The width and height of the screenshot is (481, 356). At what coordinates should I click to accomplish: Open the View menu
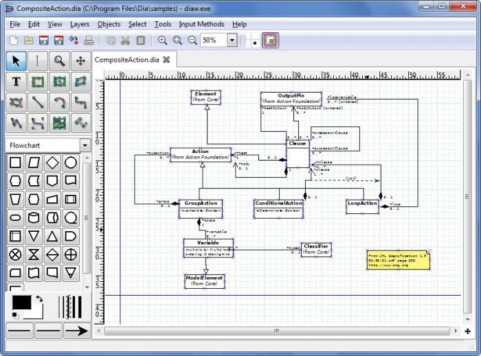[x=55, y=24]
